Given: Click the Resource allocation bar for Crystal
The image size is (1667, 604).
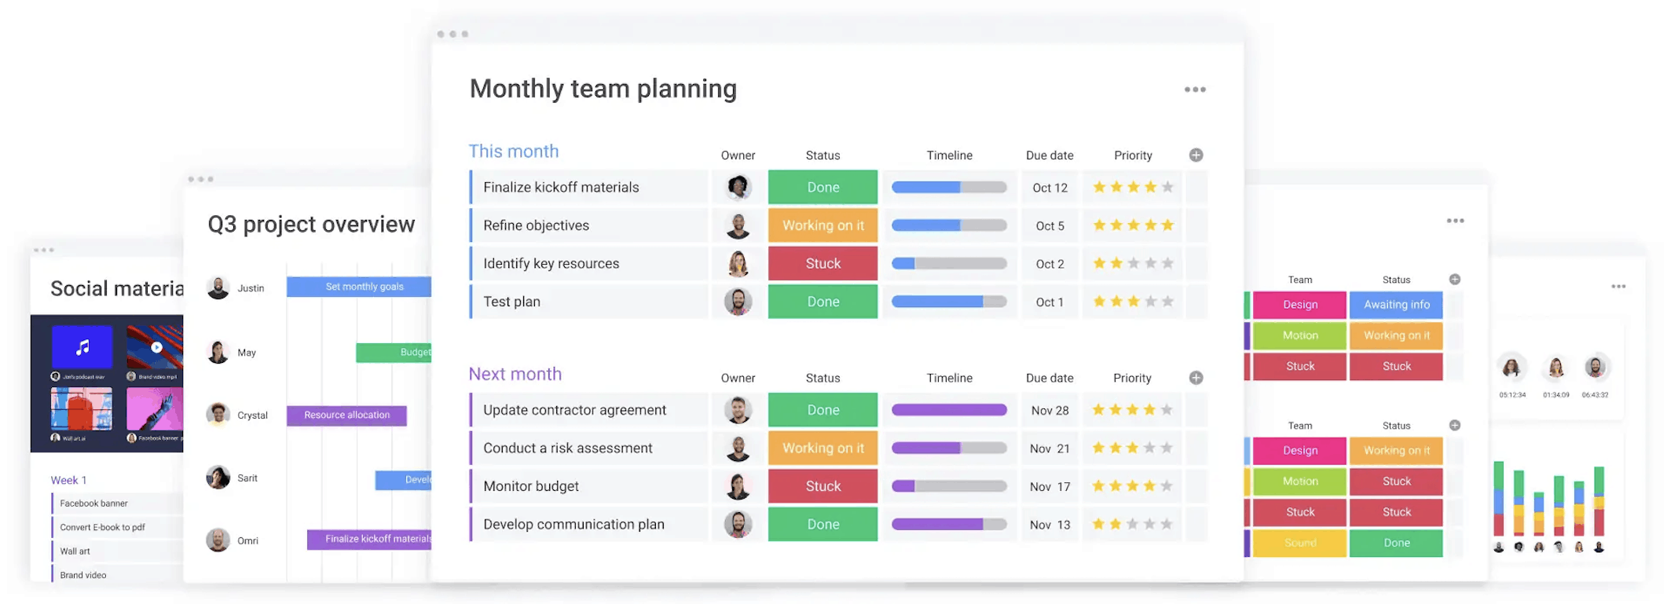Looking at the screenshot, I should [x=346, y=415].
